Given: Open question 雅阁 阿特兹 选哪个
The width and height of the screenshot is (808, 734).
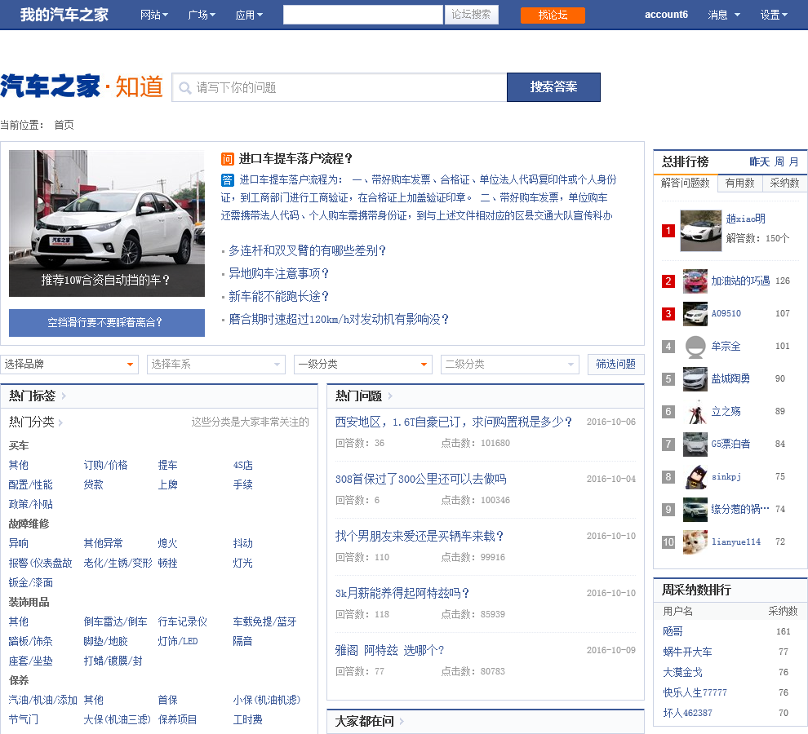Looking at the screenshot, I should (389, 651).
